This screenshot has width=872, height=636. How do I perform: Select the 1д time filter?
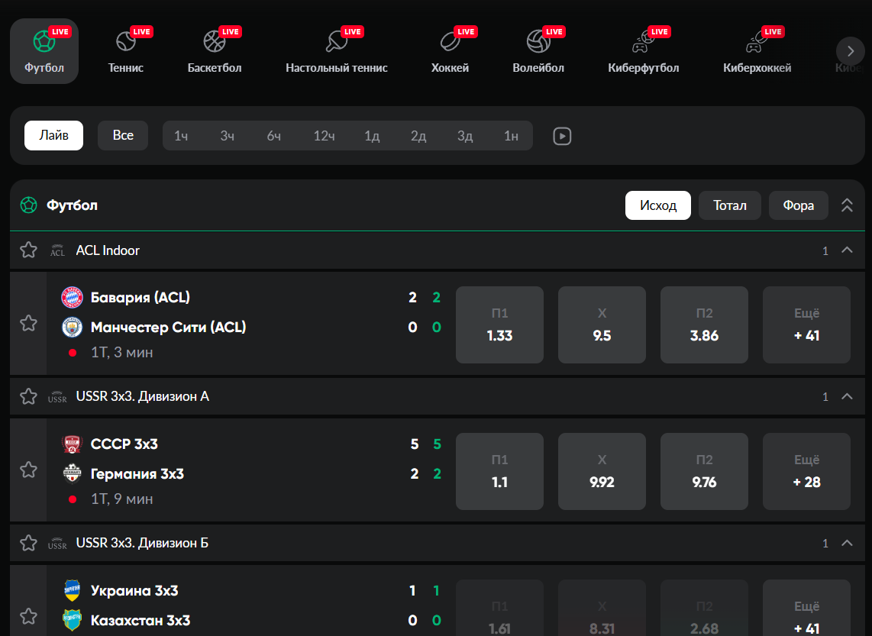(372, 136)
